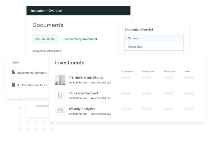Screen dimensions: 212x141
Task: Click the Investment Overview header title
Action: (47, 11)
